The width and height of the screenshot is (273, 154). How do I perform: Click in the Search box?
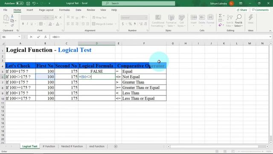(x=138, y=3)
